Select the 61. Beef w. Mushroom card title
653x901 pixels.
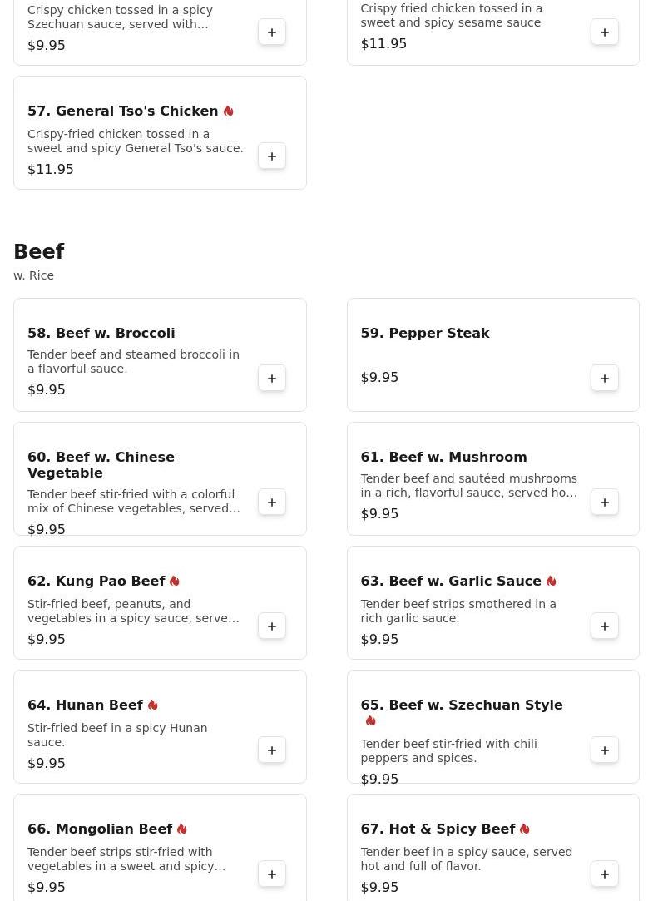443,457
